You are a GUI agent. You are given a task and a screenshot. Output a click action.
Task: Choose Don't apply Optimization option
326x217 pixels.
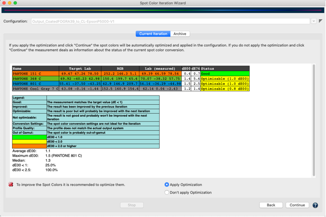pos(167,193)
